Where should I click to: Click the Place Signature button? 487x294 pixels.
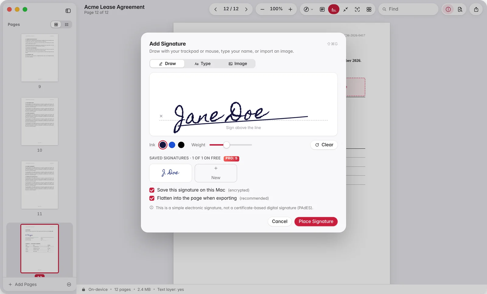316,222
